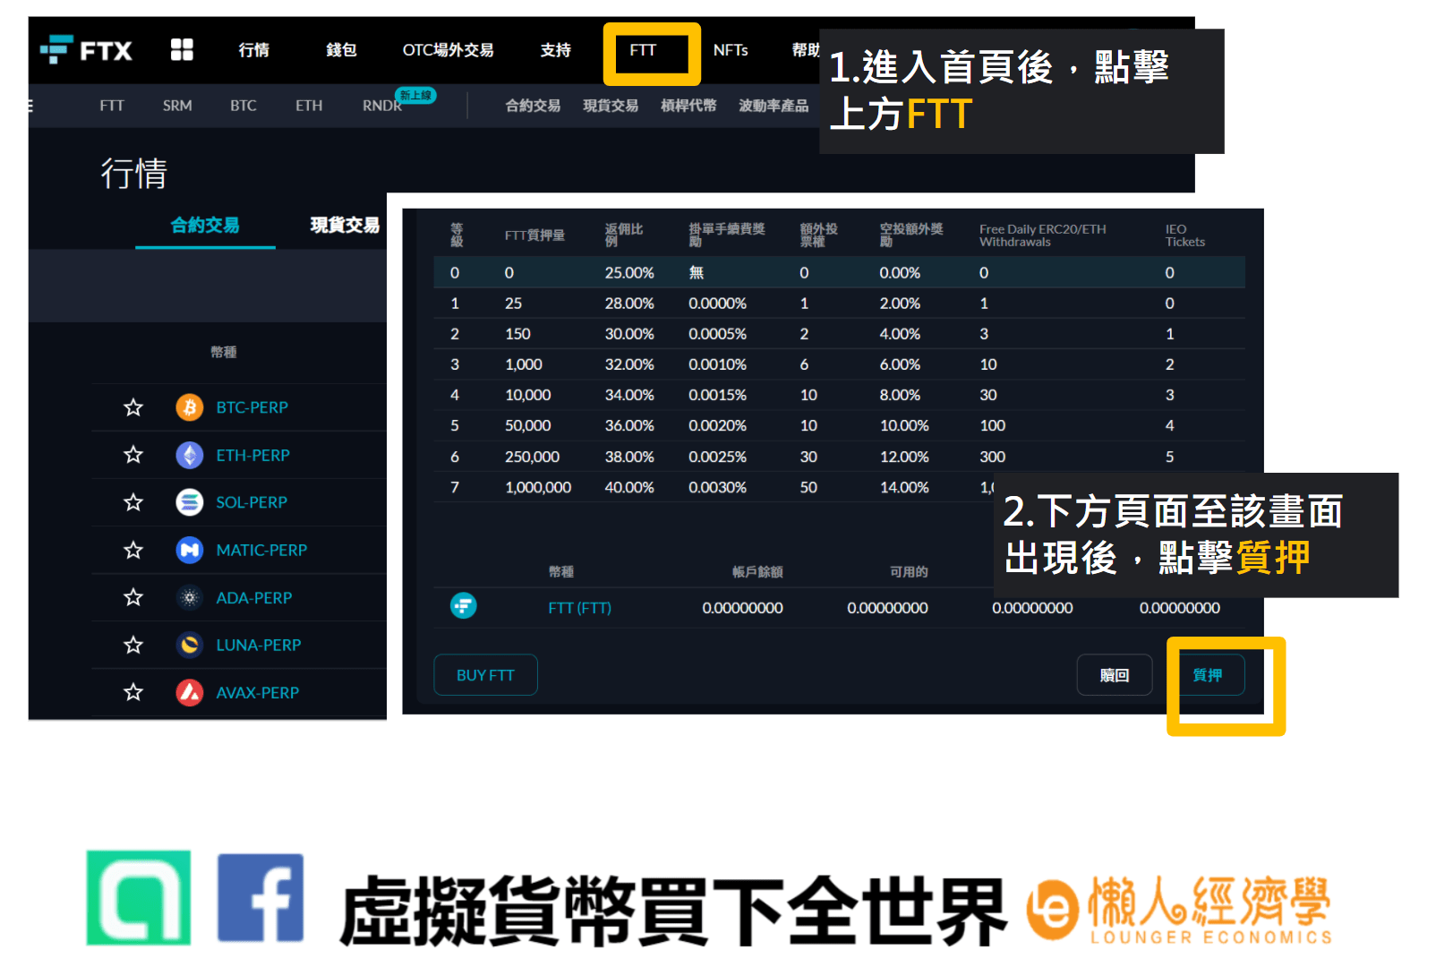Select RNDR in the ticker bar

click(382, 106)
